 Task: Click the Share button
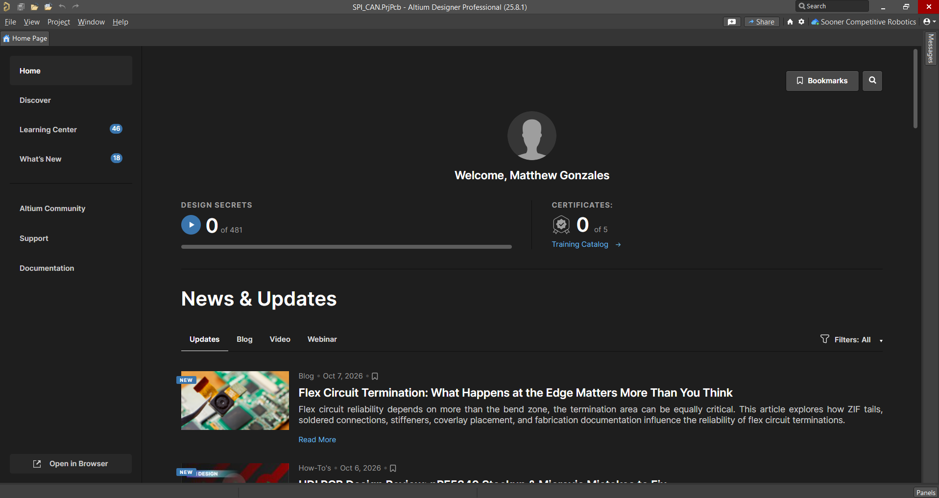pos(762,22)
